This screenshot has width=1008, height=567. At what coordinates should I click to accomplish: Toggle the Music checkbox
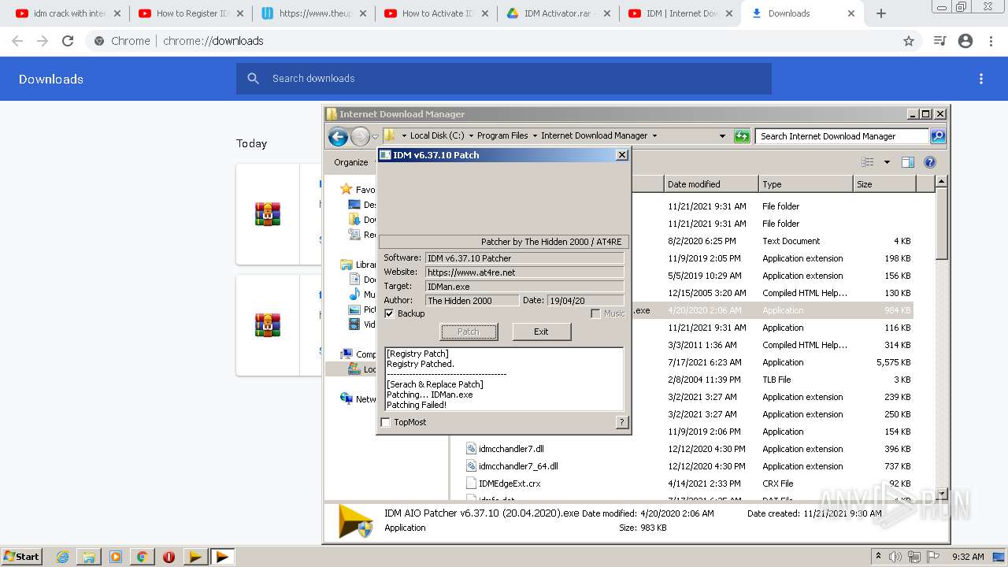[595, 313]
